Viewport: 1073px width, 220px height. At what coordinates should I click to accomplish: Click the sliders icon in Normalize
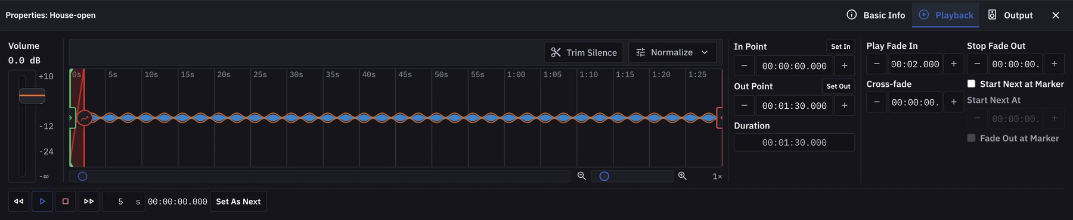point(641,52)
